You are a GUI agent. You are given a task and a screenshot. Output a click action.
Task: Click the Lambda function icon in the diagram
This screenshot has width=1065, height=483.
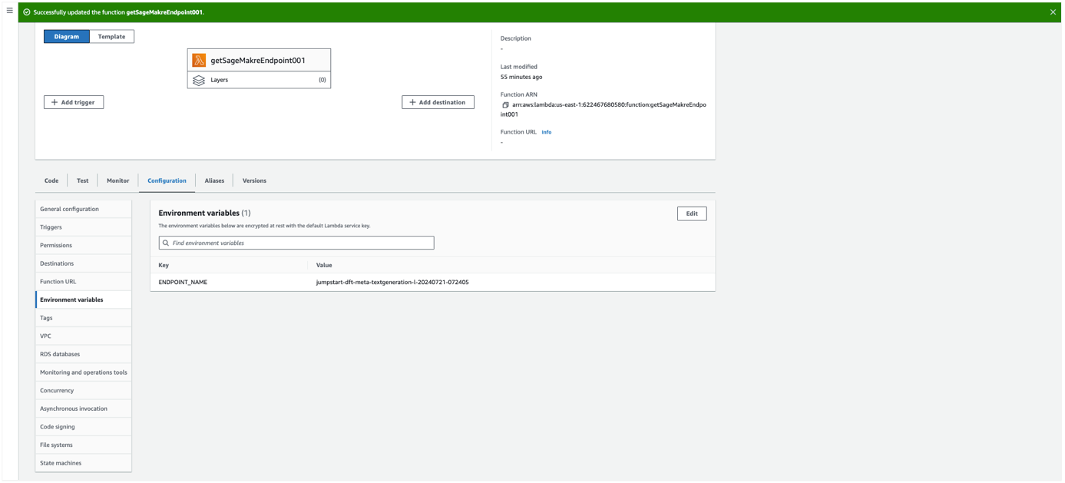[199, 59]
